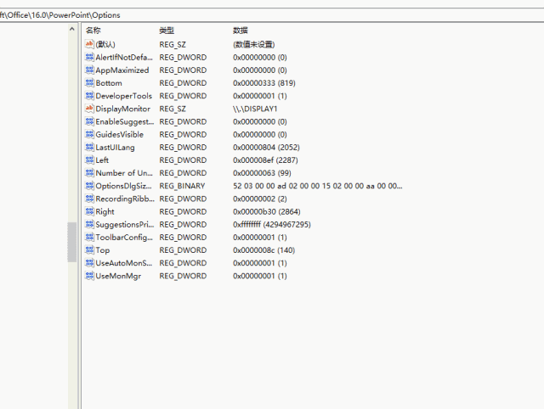
Task: Click the DWORD icon beside Left
Action: [89, 160]
